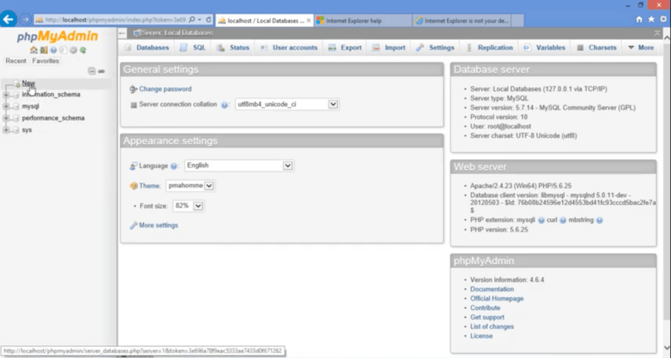Click the help icon beside Language label
Image resolution: width=671 pixels, height=358 pixels.
click(174, 166)
